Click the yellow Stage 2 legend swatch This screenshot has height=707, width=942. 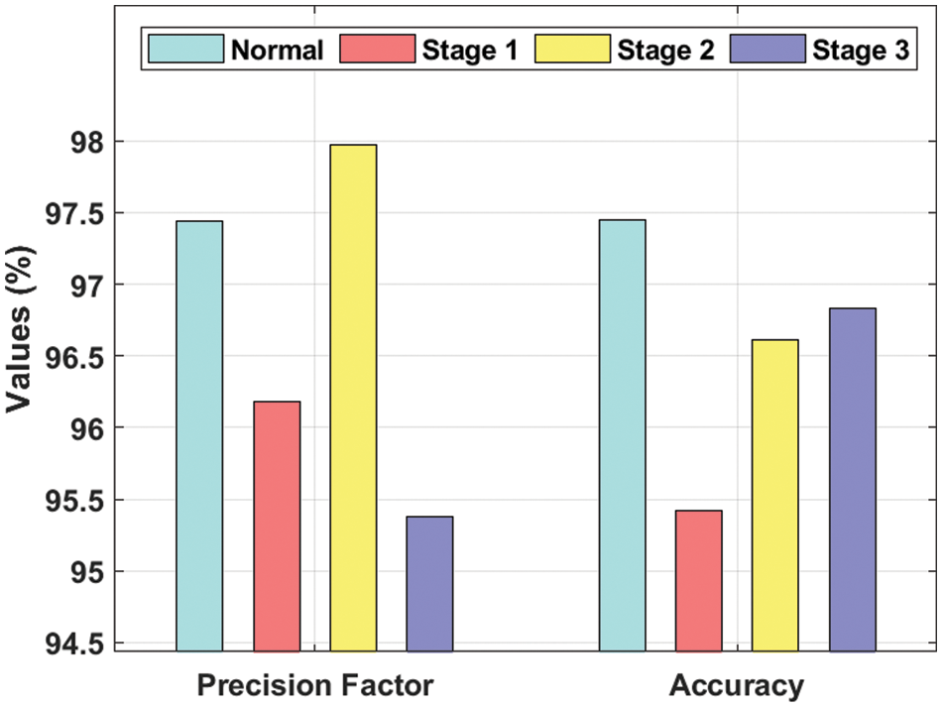[x=572, y=49]
